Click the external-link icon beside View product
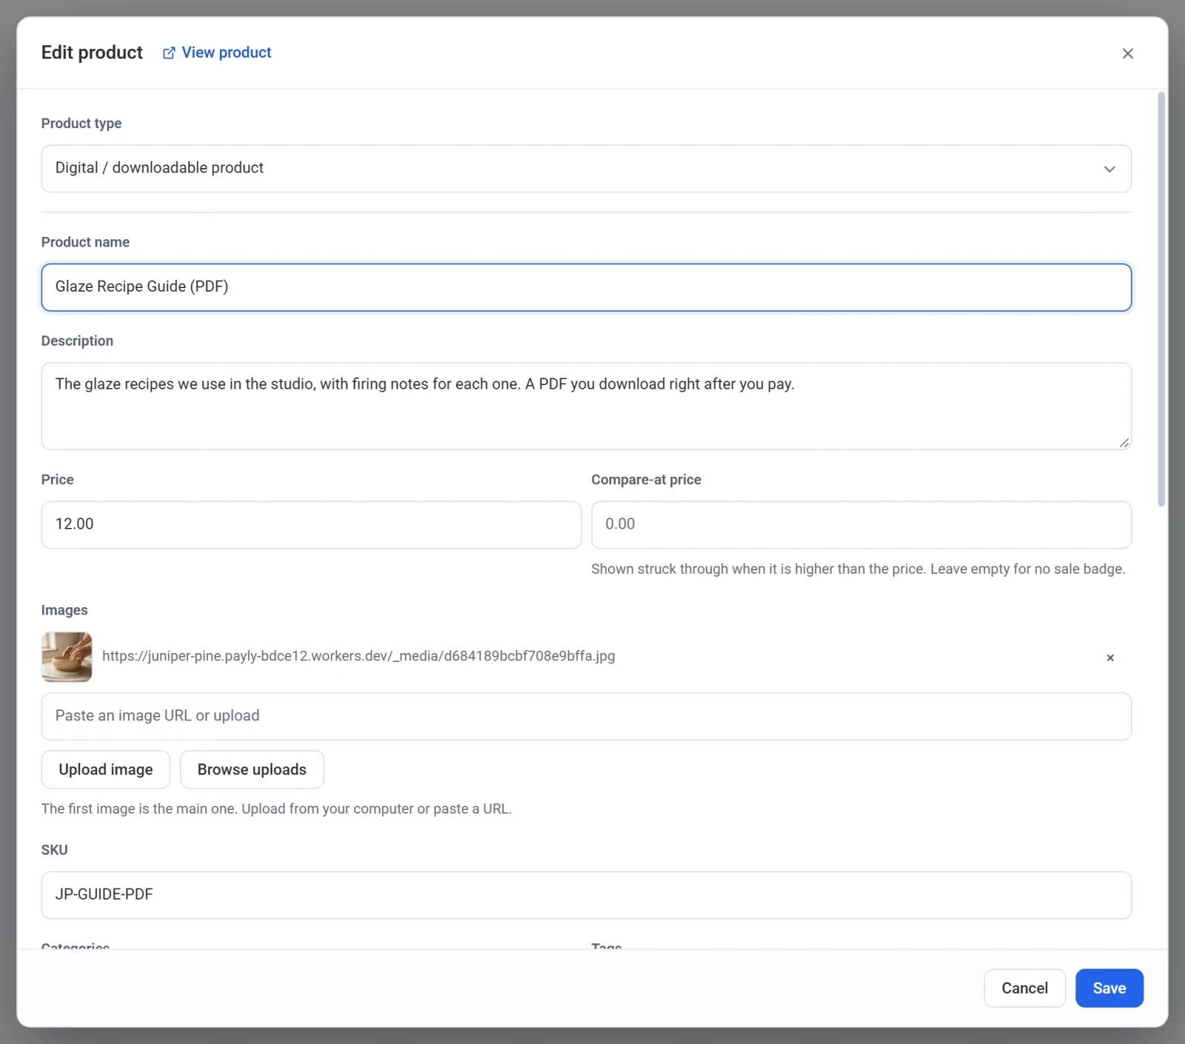Image resolution: width=1185 pixels, height=1044 pixels. click(x=169, y=53)
